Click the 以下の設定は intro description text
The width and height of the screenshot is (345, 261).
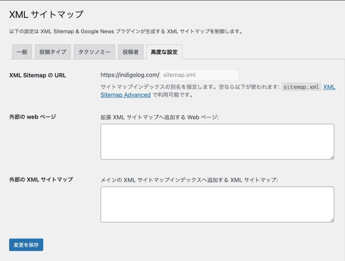[x=126, y=31]
